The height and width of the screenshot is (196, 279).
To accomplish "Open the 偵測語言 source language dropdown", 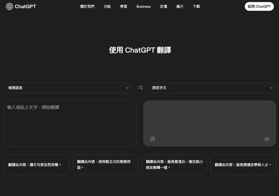I will pos(68,88).
